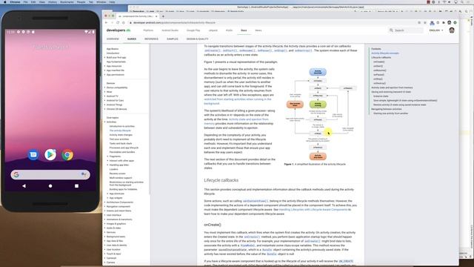Open the Chrome menu in the macOS menu bar

coord(15,1)
